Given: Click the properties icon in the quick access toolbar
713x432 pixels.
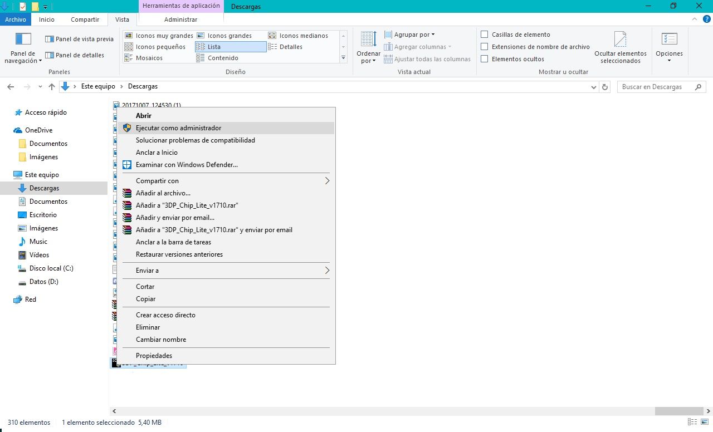Looking at the screenshot, I should (x=23, y=7).
